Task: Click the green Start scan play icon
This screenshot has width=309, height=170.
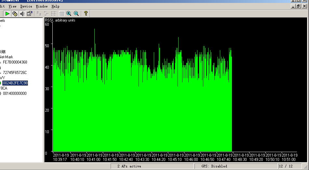Action: 7,13
